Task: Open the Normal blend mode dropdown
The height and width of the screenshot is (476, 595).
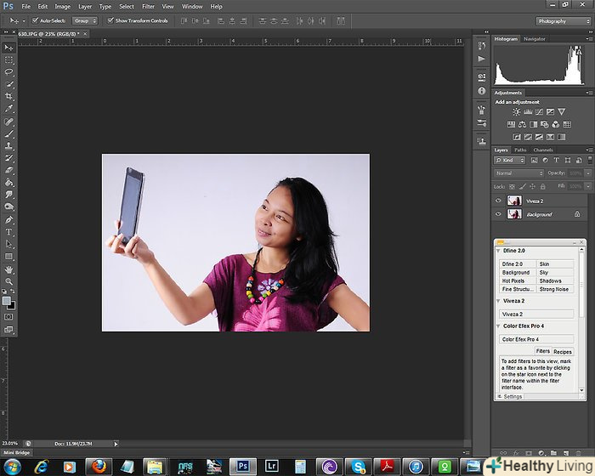Action: click(518, 173)
